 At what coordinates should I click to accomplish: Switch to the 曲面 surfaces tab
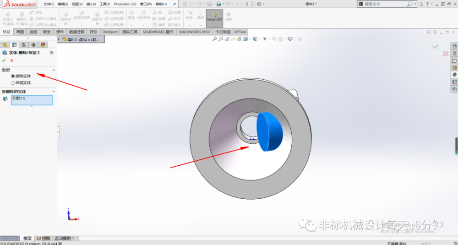pyautogui.click(x=33, y=32)
